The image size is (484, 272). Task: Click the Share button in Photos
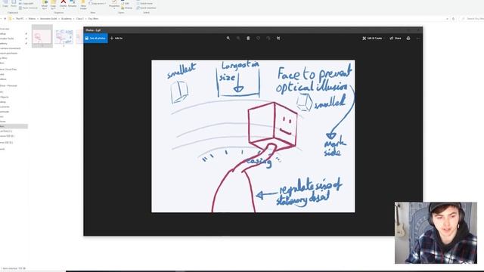tap(396, 39)
